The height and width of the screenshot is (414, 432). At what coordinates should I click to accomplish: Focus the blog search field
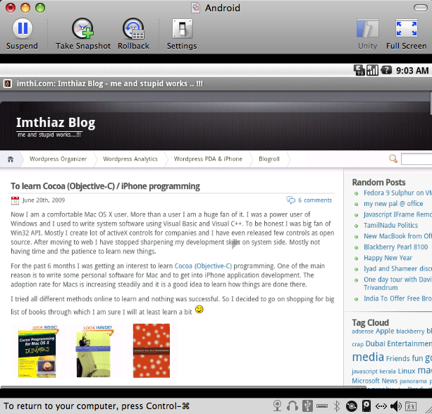[416, 159]
